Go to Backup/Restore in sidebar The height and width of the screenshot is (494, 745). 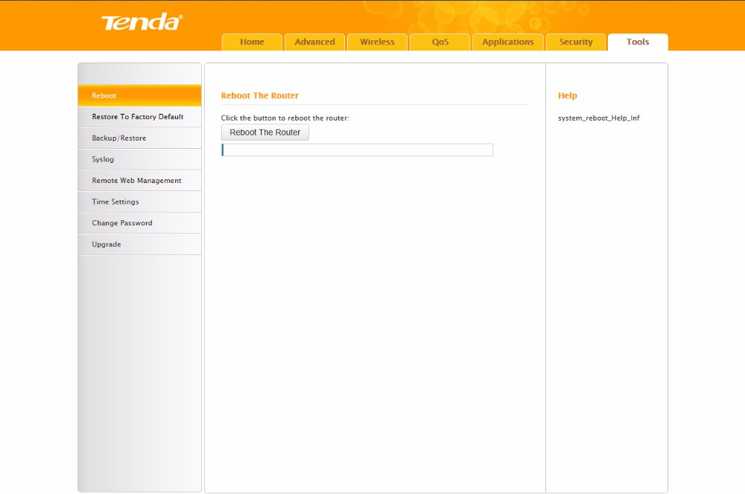coord(139,138)
